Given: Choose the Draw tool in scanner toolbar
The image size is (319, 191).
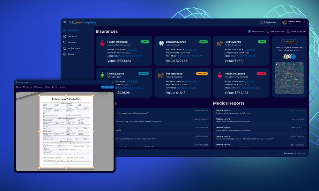Looking at the screenshot, I should 47,87.
